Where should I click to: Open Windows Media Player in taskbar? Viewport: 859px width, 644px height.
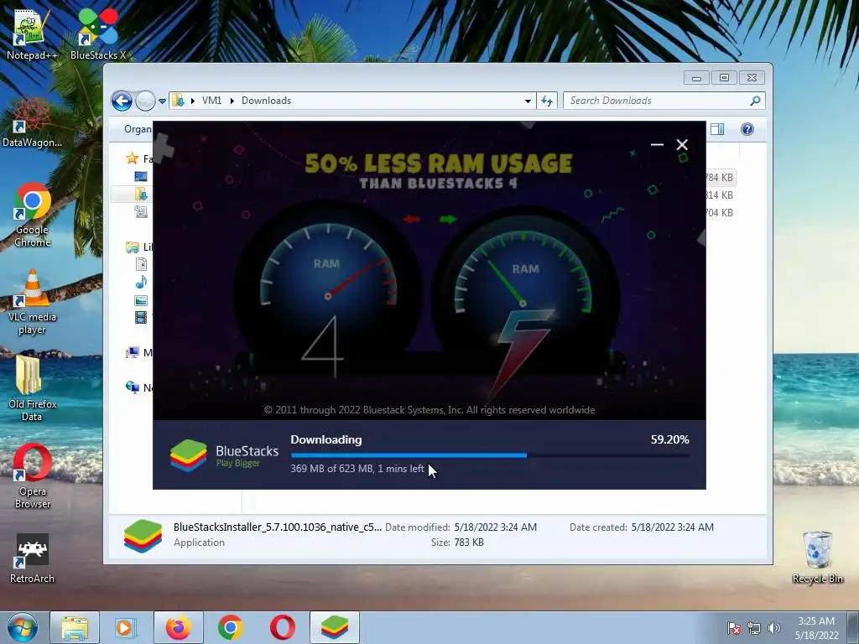(124, 627)
